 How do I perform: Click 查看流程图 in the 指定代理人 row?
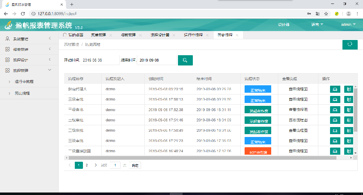click(x=298, y=89)
